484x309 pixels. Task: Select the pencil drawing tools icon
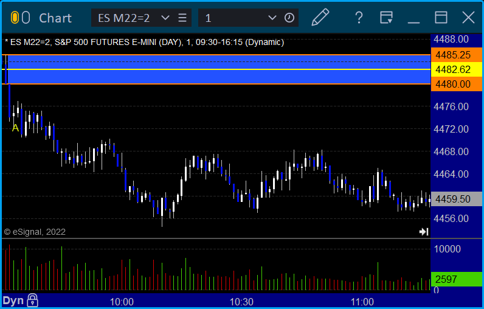pos(320,17)
